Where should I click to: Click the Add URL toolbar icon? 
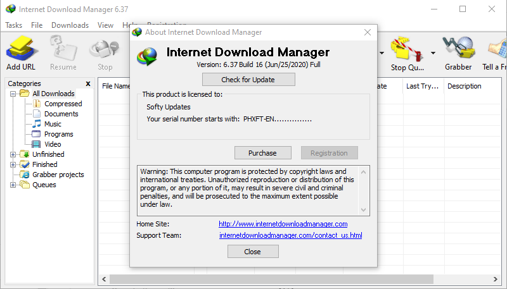[21, 49]
